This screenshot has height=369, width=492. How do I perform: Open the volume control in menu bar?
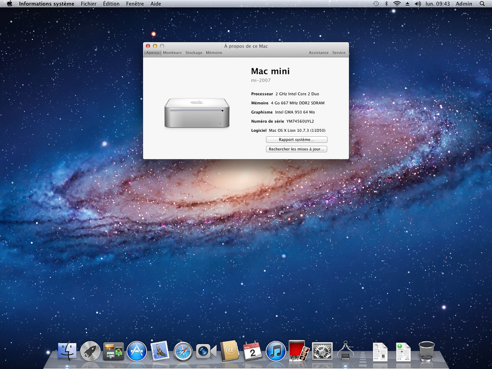point(418,4)
